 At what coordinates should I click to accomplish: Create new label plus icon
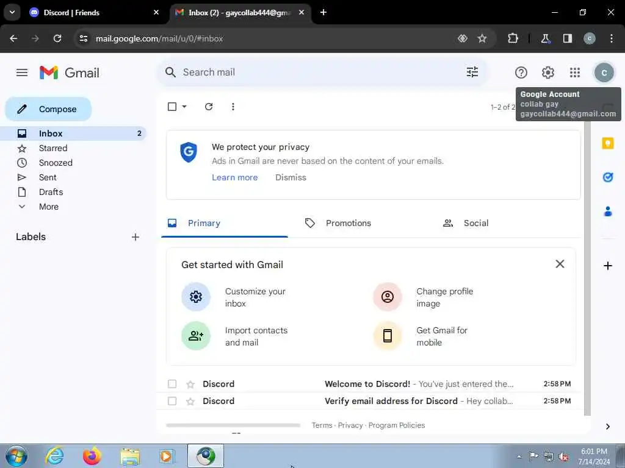pyautogui.click(x=135, y=237)
